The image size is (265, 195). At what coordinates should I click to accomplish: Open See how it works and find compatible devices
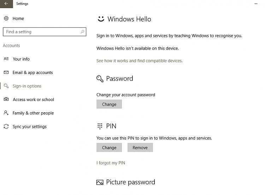click(x=140, y=61)
